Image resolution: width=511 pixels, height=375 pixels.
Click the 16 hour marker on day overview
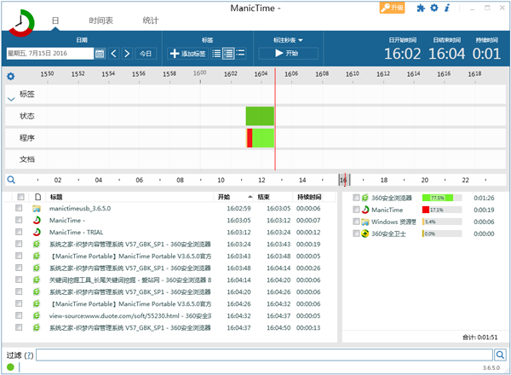tap(343, 180)
